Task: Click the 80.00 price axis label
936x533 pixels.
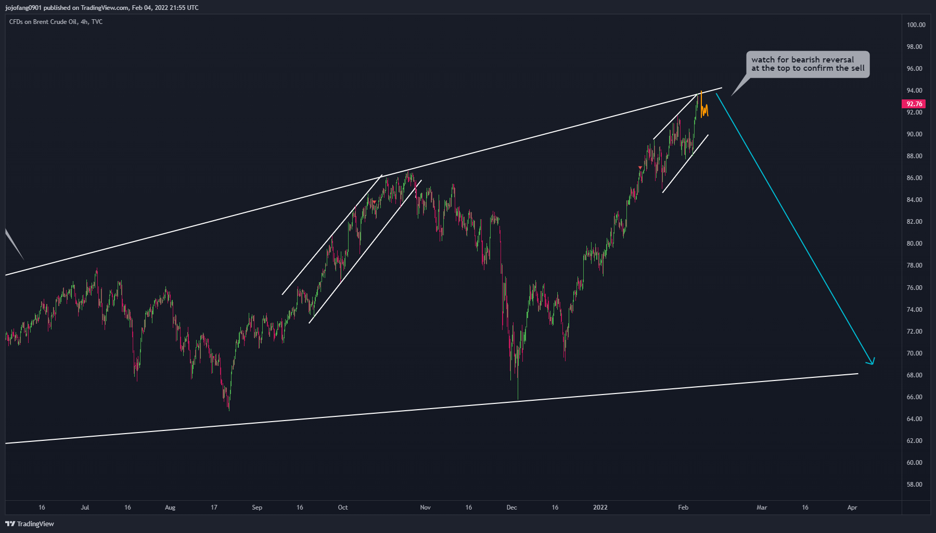Action: (914, 244)
